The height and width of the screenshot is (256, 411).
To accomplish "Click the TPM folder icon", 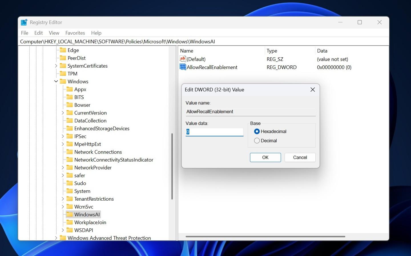I will [x=63, y=74].
